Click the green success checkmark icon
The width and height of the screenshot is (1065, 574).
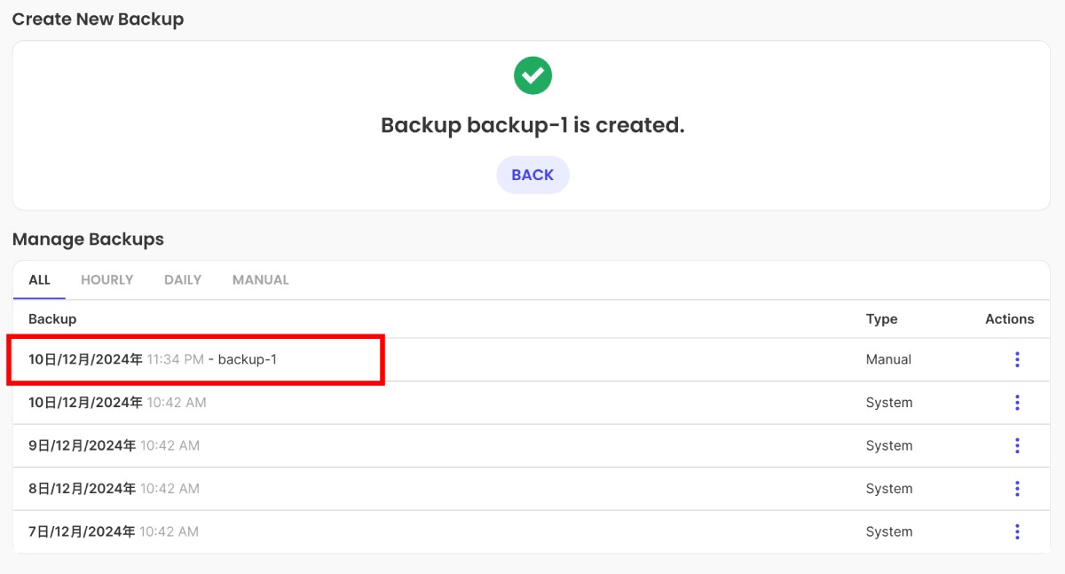click(x=532, y=75)
